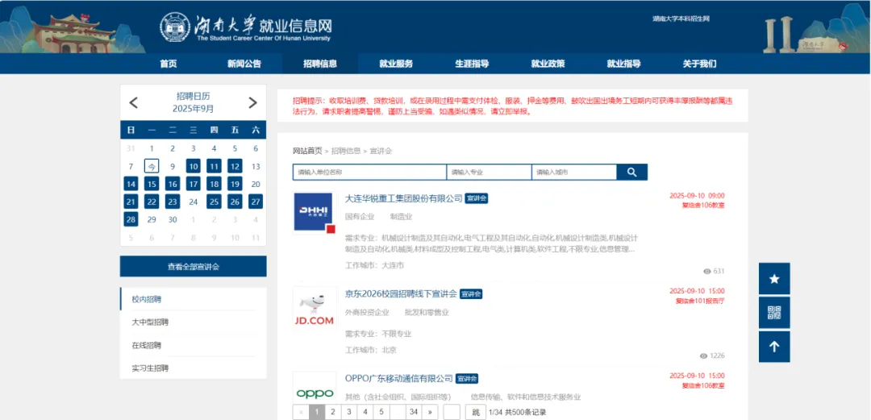Select September 11 in the calendar
Viewport: 871px width, 420px height.
tap(214, 166)
